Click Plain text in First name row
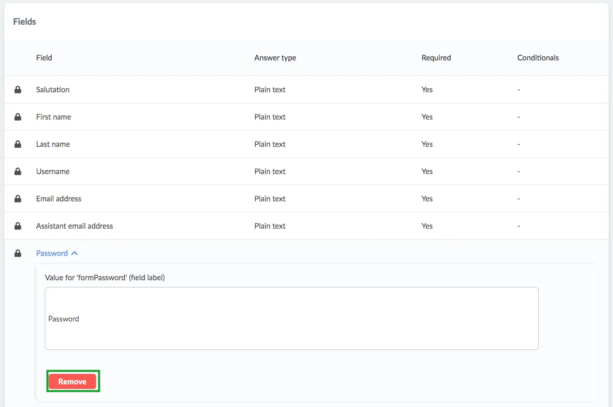The image size is (613, 407). point(270,117)
